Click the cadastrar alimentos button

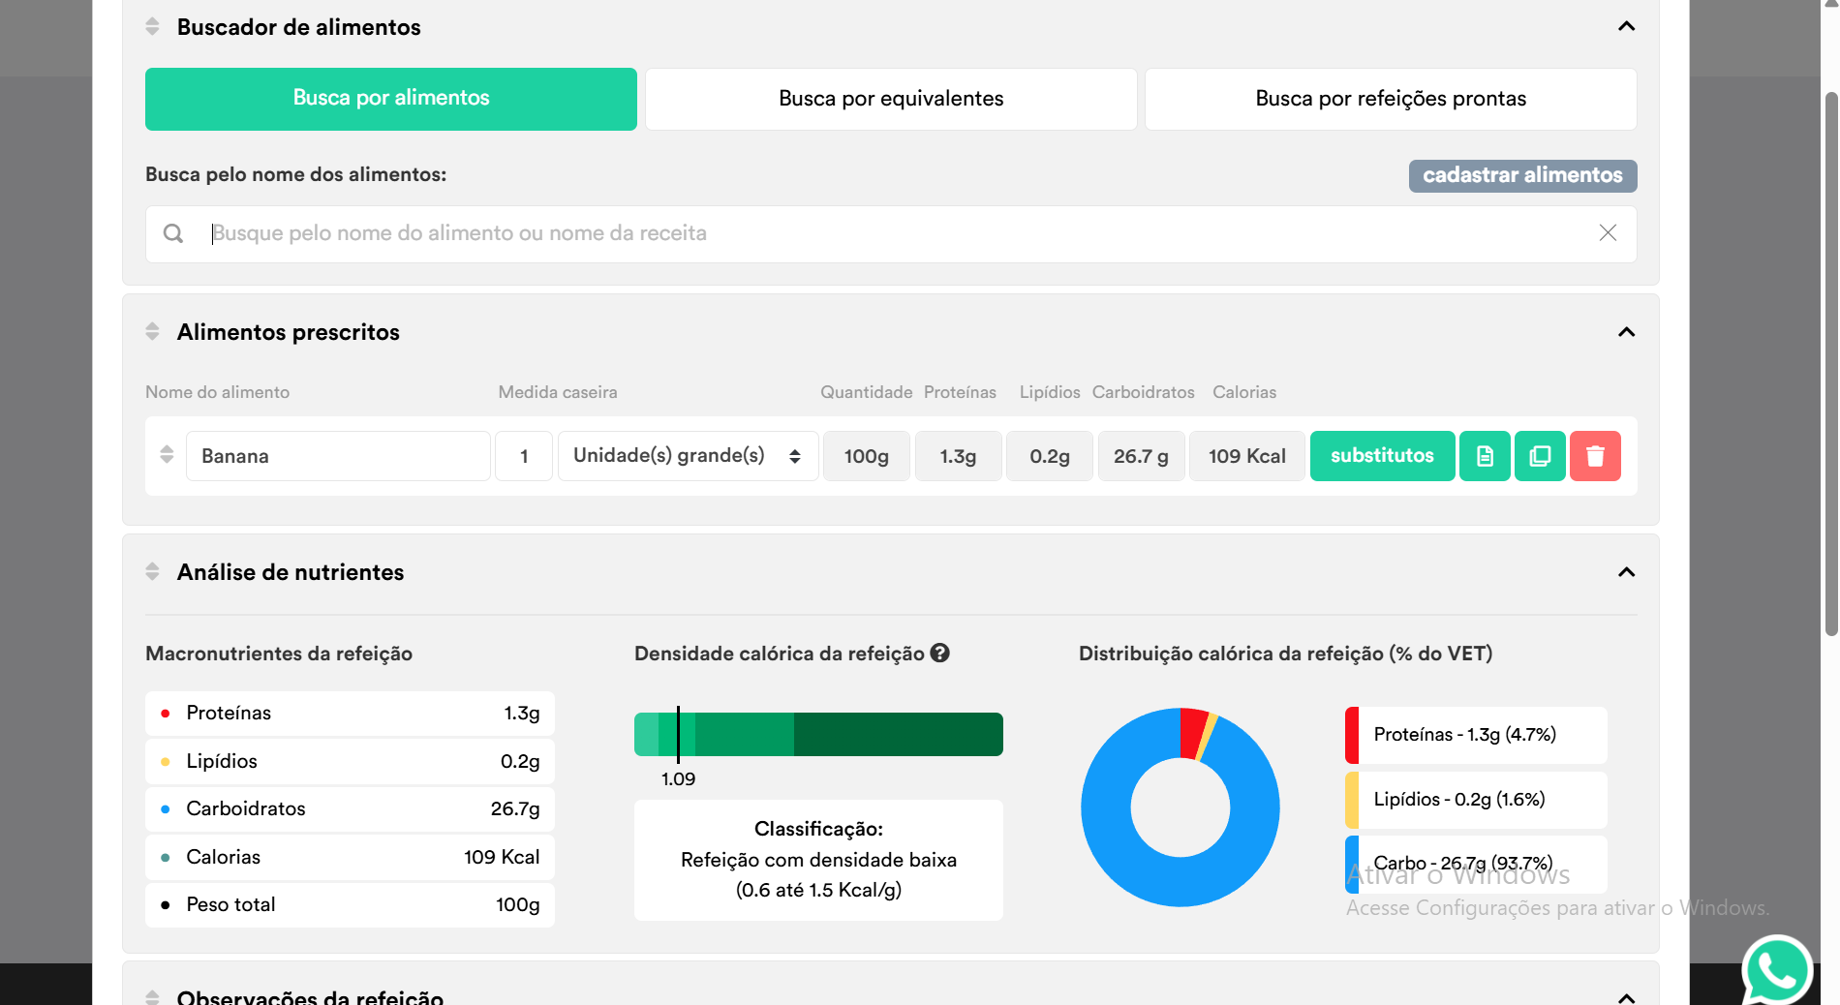[1522, 175]
